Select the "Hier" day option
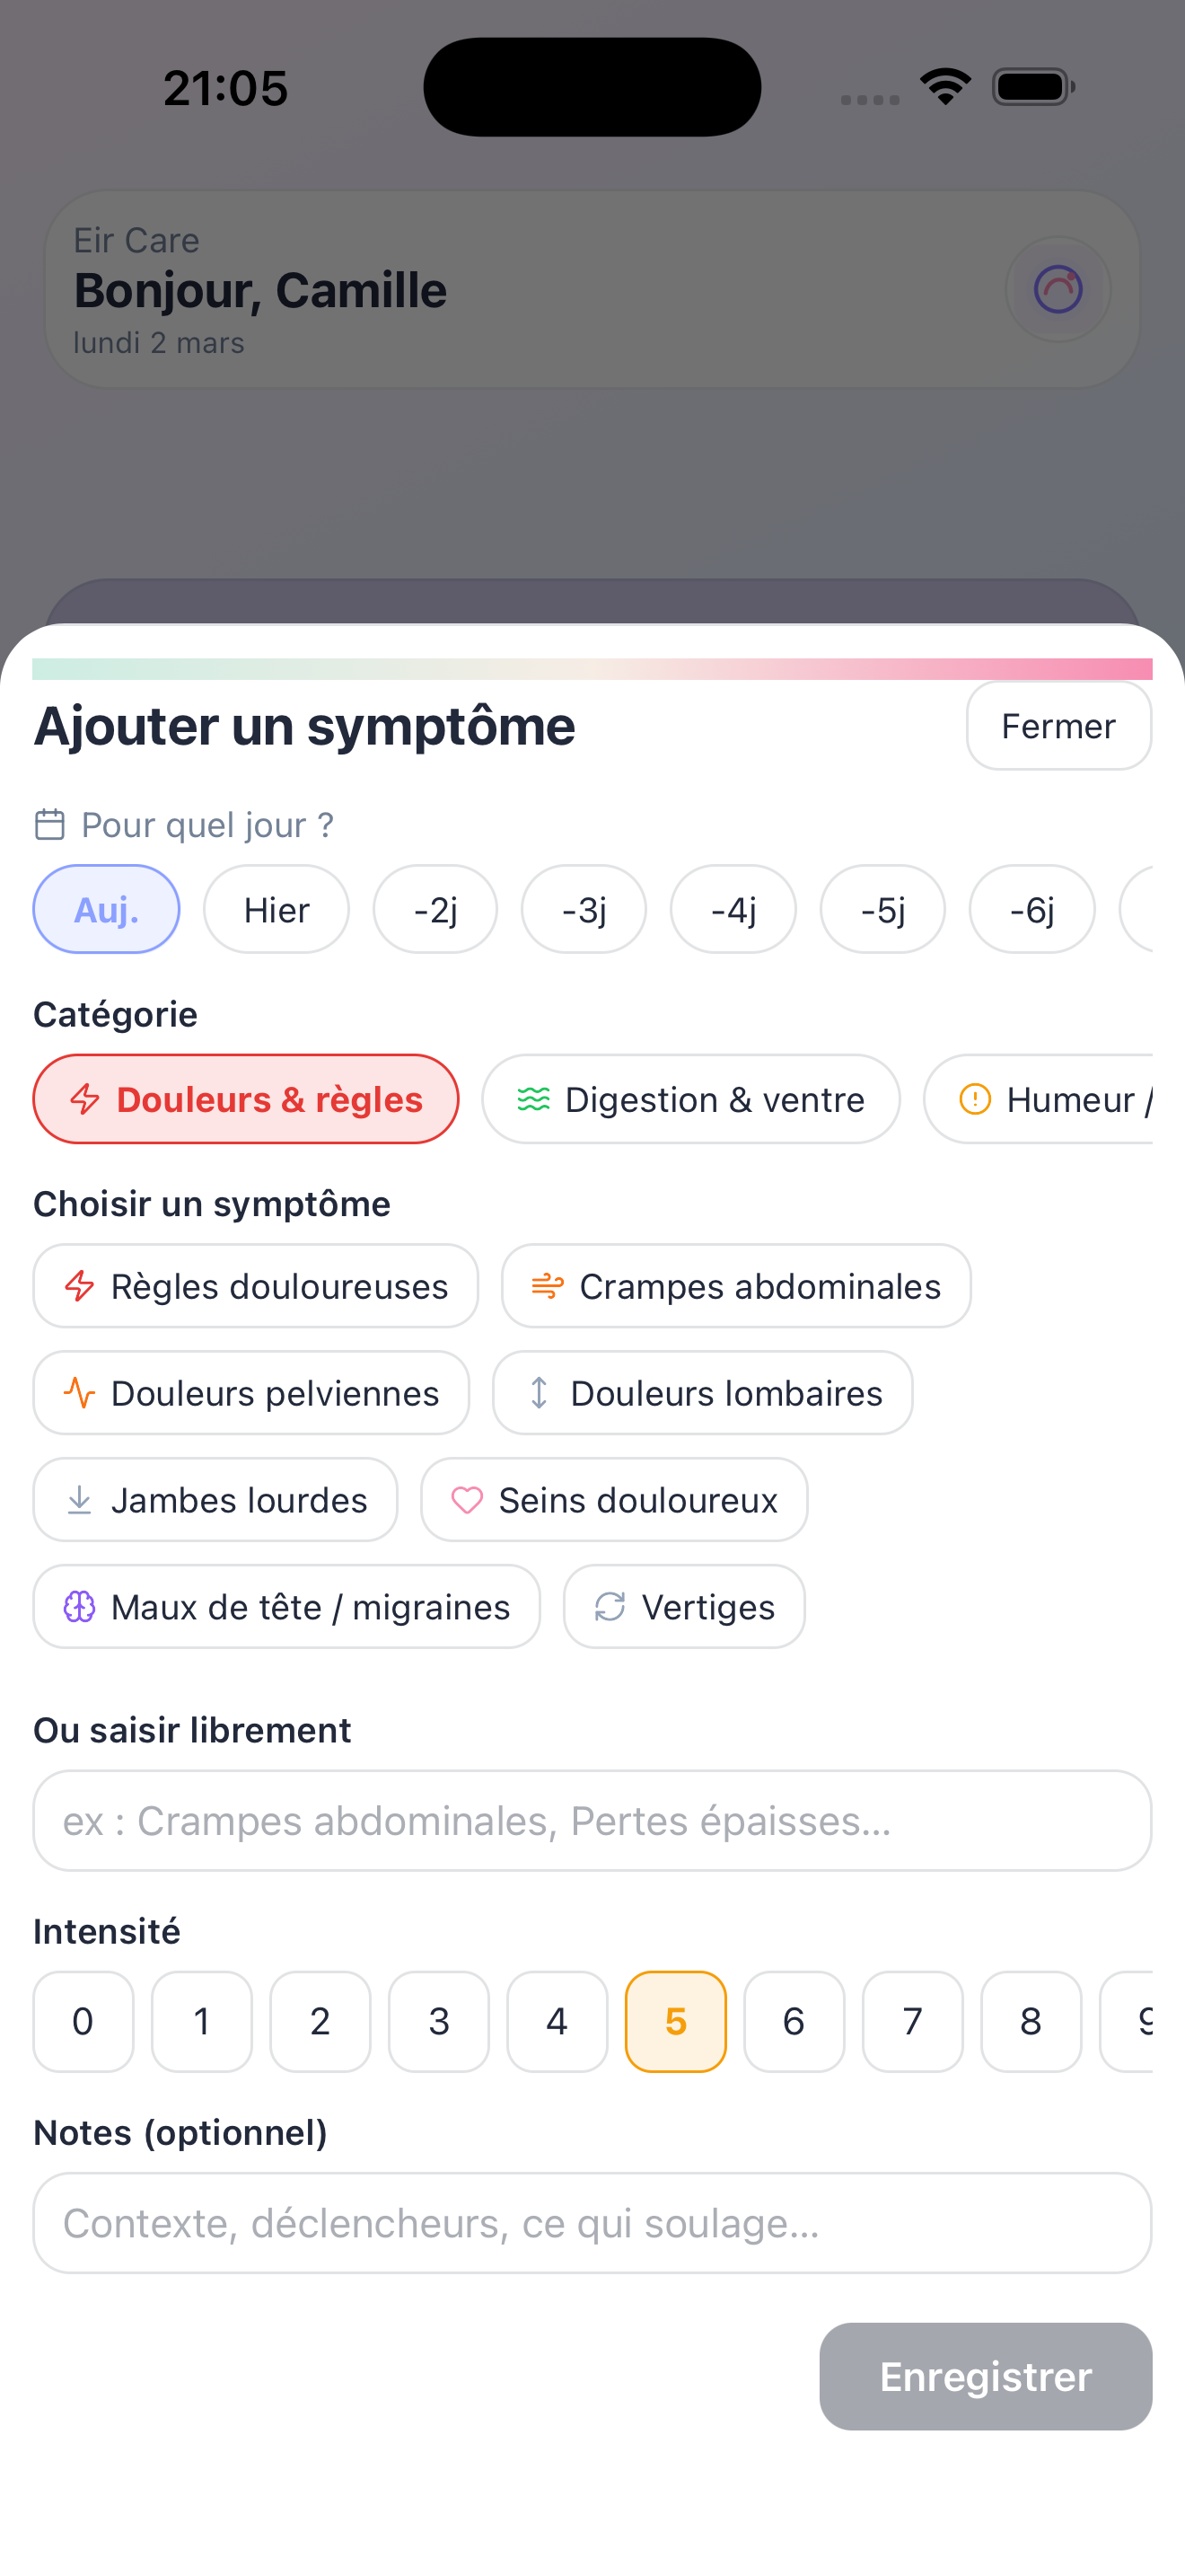 tap(276, 909)
